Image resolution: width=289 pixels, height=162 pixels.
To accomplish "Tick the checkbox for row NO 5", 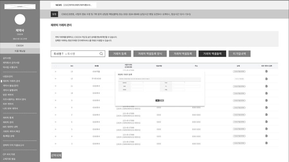I will coord(55,129).
